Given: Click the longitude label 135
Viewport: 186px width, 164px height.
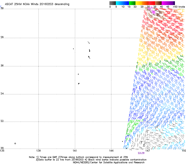Looking at the screenshot, I should [x=2, y=151].
